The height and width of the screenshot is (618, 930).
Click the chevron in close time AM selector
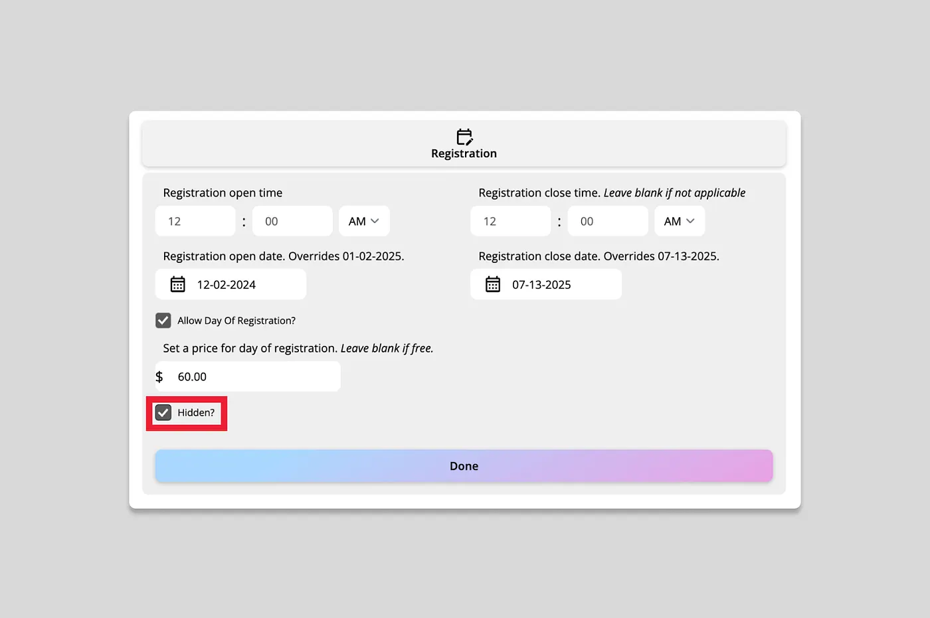pos(690,221)
